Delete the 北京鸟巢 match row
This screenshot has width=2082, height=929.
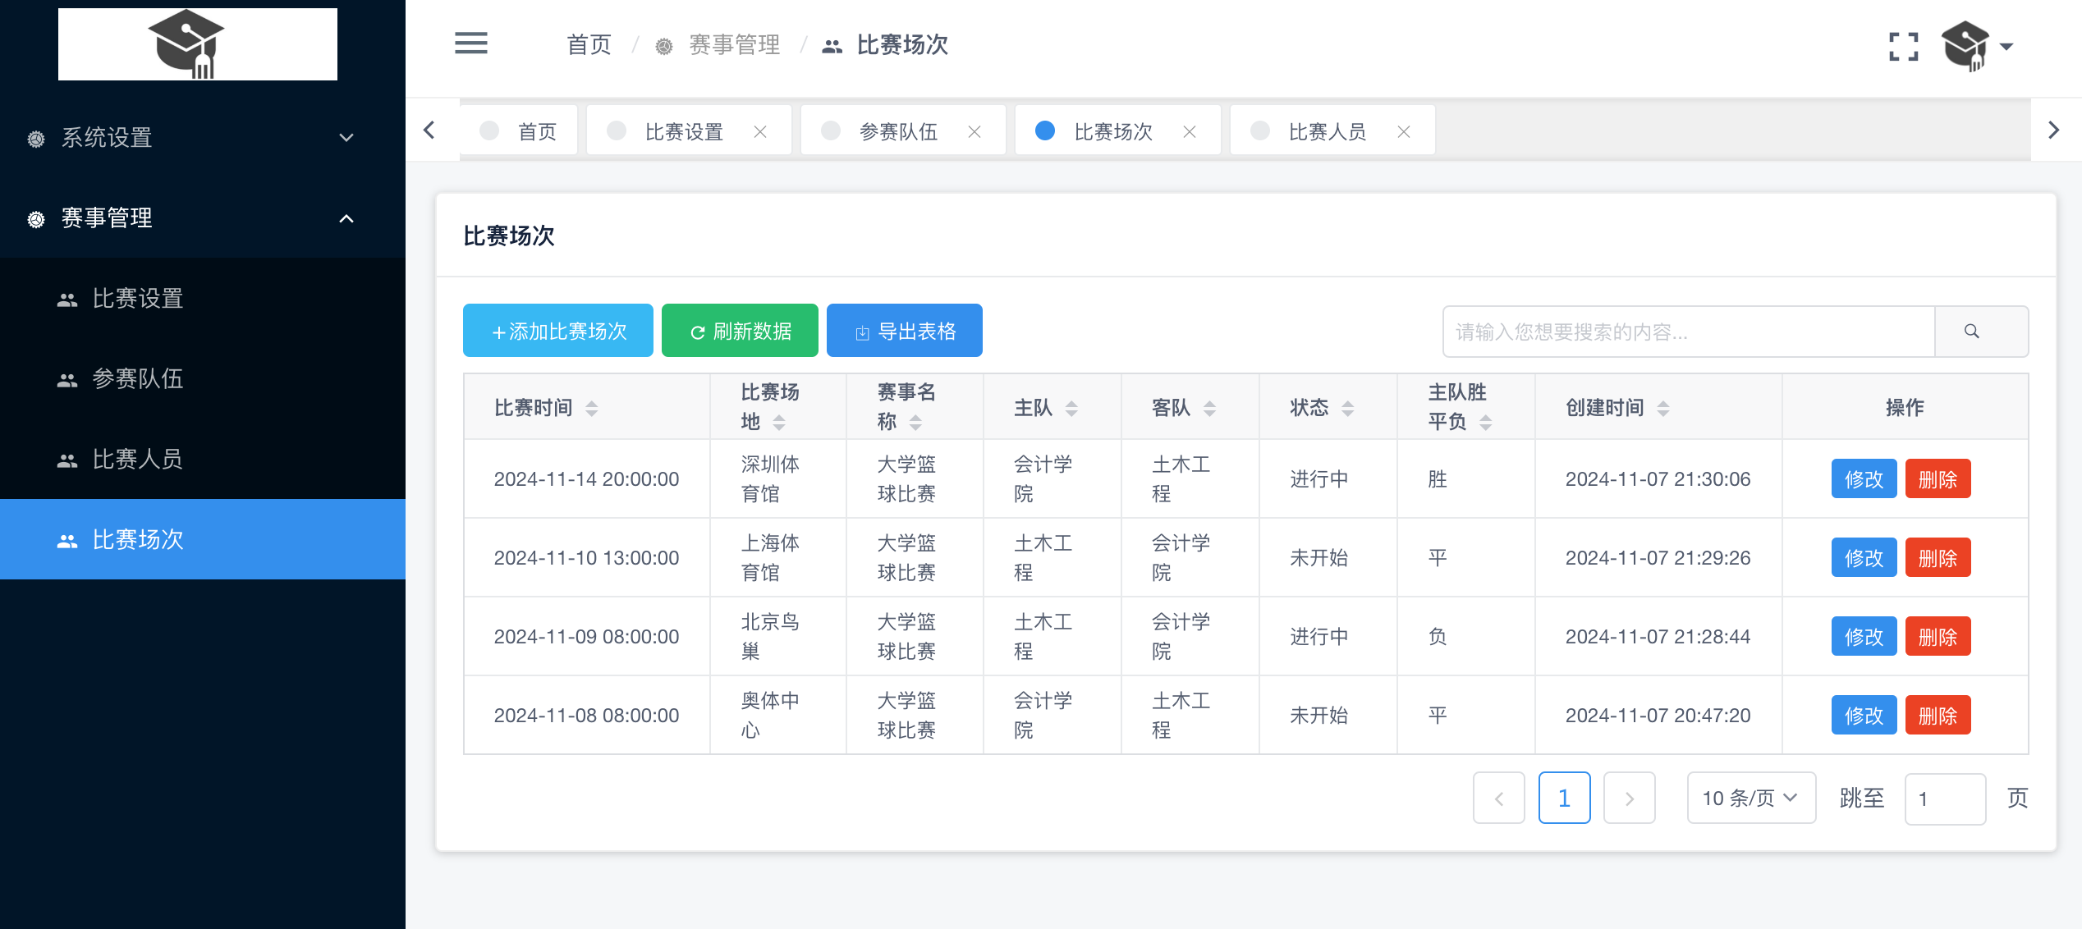1938,636
